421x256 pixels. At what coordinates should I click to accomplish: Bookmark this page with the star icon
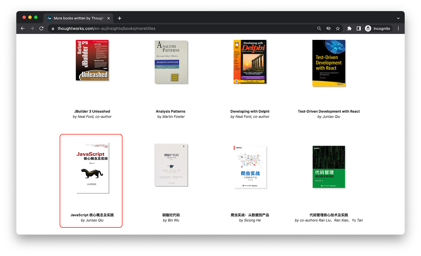(x=338, y=28)
